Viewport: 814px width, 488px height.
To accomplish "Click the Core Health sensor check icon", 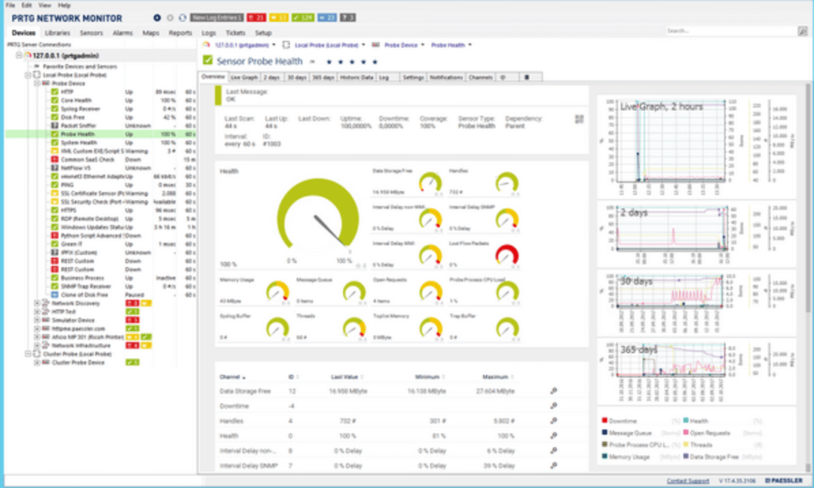I will pyautogui.click(x=54, y=100).
